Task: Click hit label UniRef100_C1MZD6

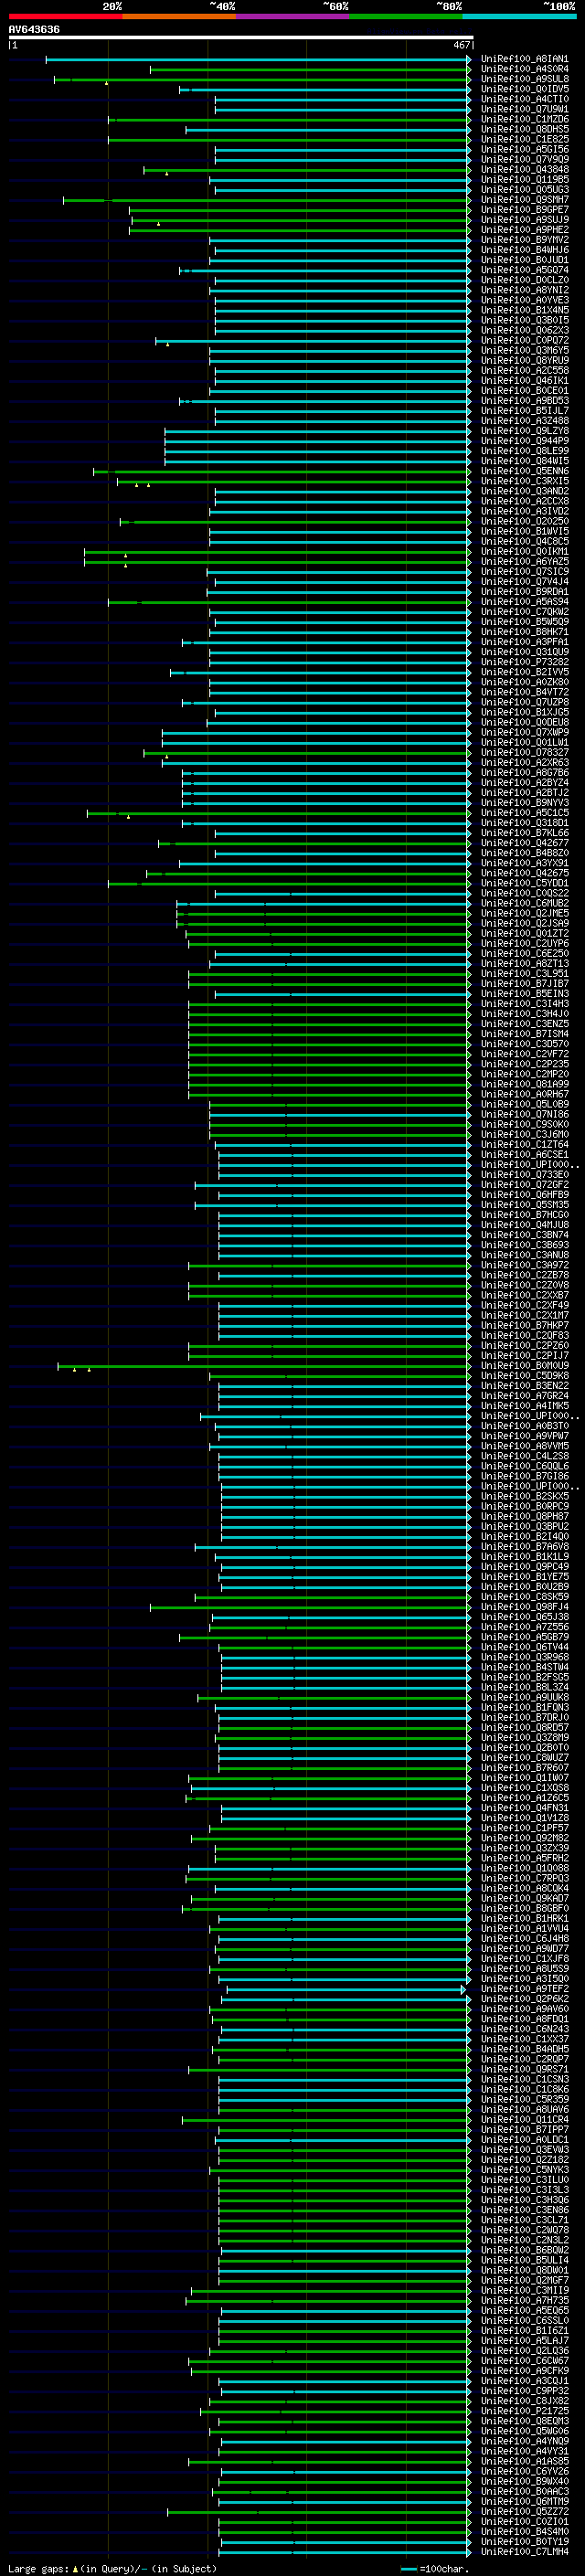Action: (524, 119)
